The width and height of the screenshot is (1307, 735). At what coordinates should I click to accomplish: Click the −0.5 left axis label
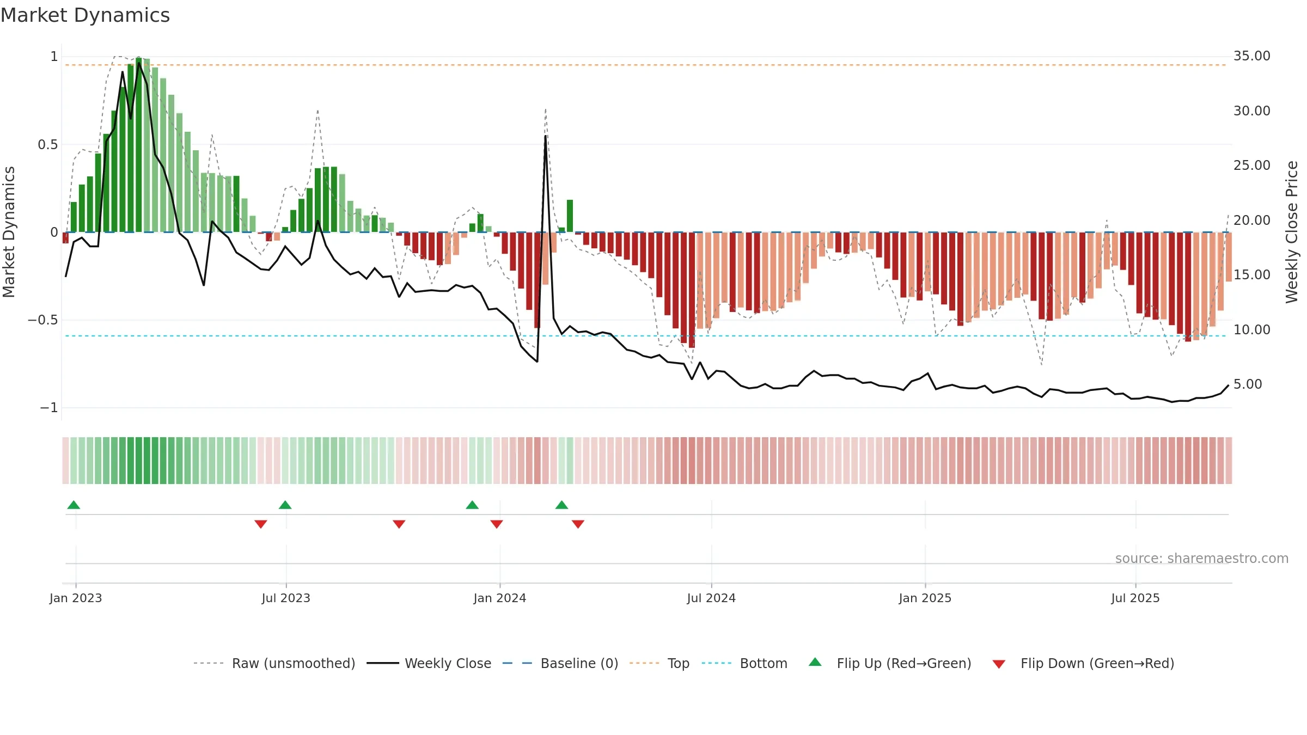tap(42, 320)
